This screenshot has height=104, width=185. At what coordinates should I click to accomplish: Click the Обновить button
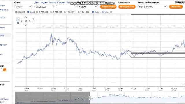pos(176,7)
